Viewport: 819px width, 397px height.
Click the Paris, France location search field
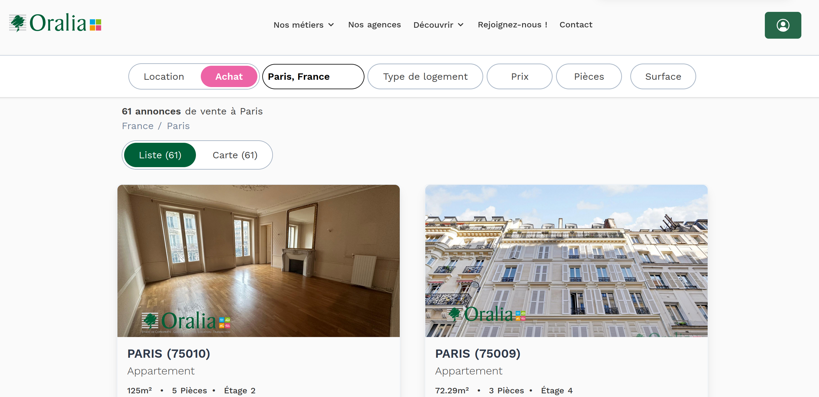(313, 76)
